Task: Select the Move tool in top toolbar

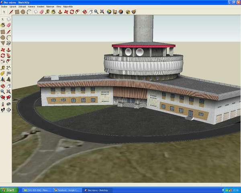Action: [66, 12]
